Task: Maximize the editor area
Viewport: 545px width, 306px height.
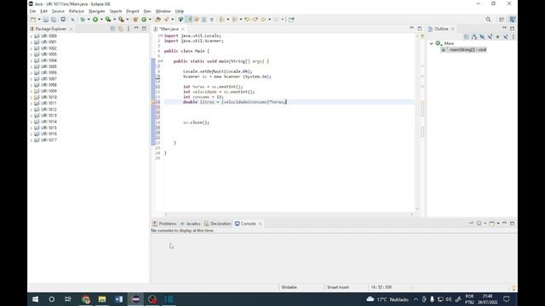Action: point(420,28)
